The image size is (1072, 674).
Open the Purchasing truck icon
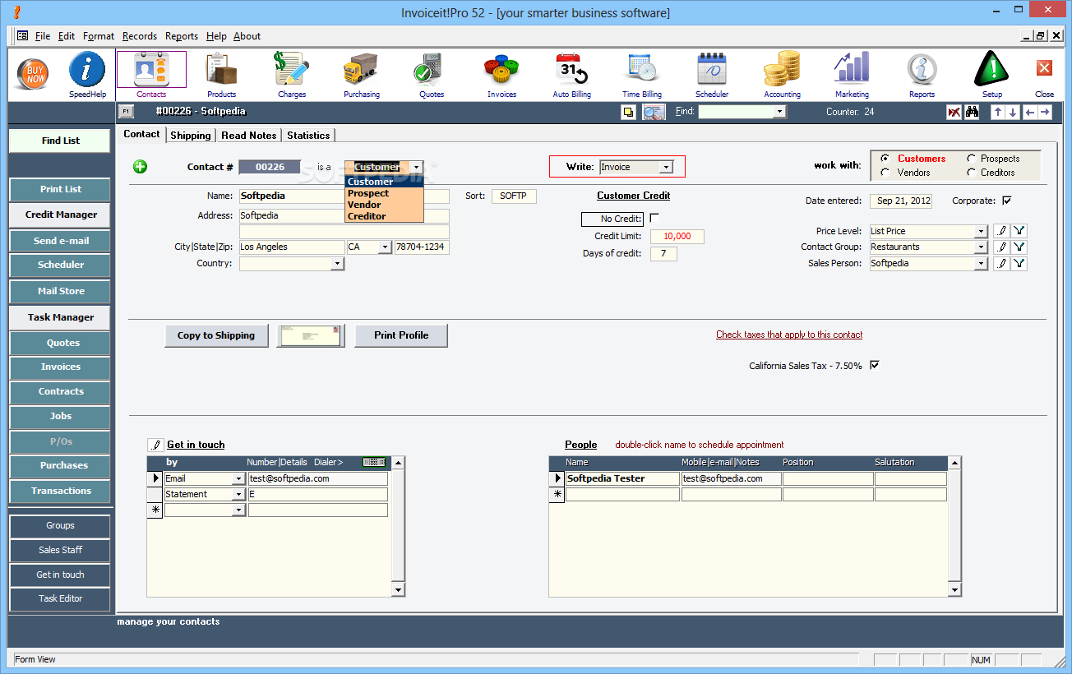[x=361, y=75]
